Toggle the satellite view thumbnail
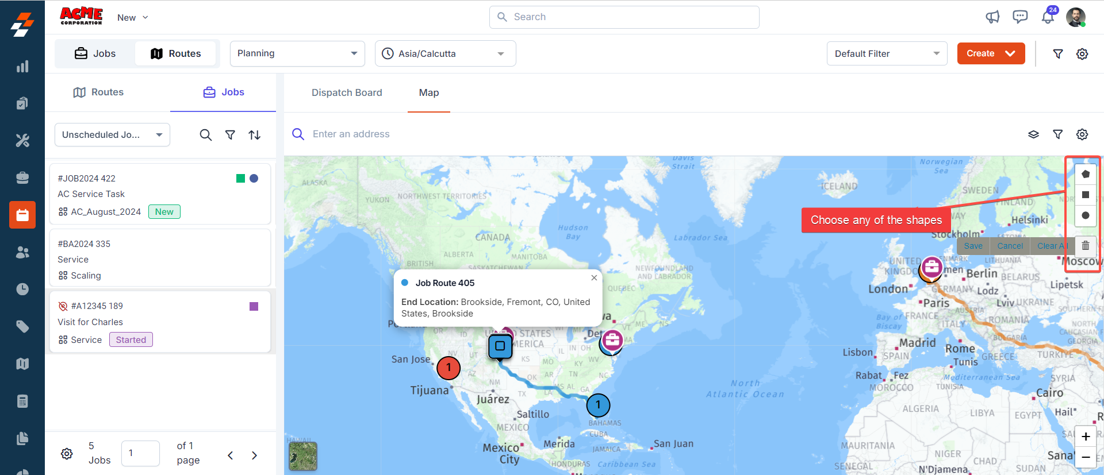Viewport: 1104px width, 475px height. point(302,456)
